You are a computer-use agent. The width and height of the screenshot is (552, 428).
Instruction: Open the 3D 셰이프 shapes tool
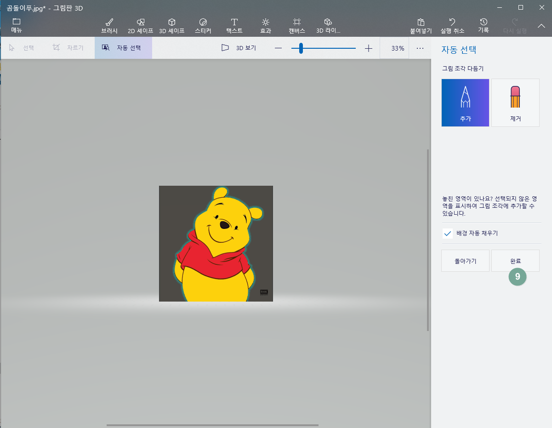(x=172, y=26)
